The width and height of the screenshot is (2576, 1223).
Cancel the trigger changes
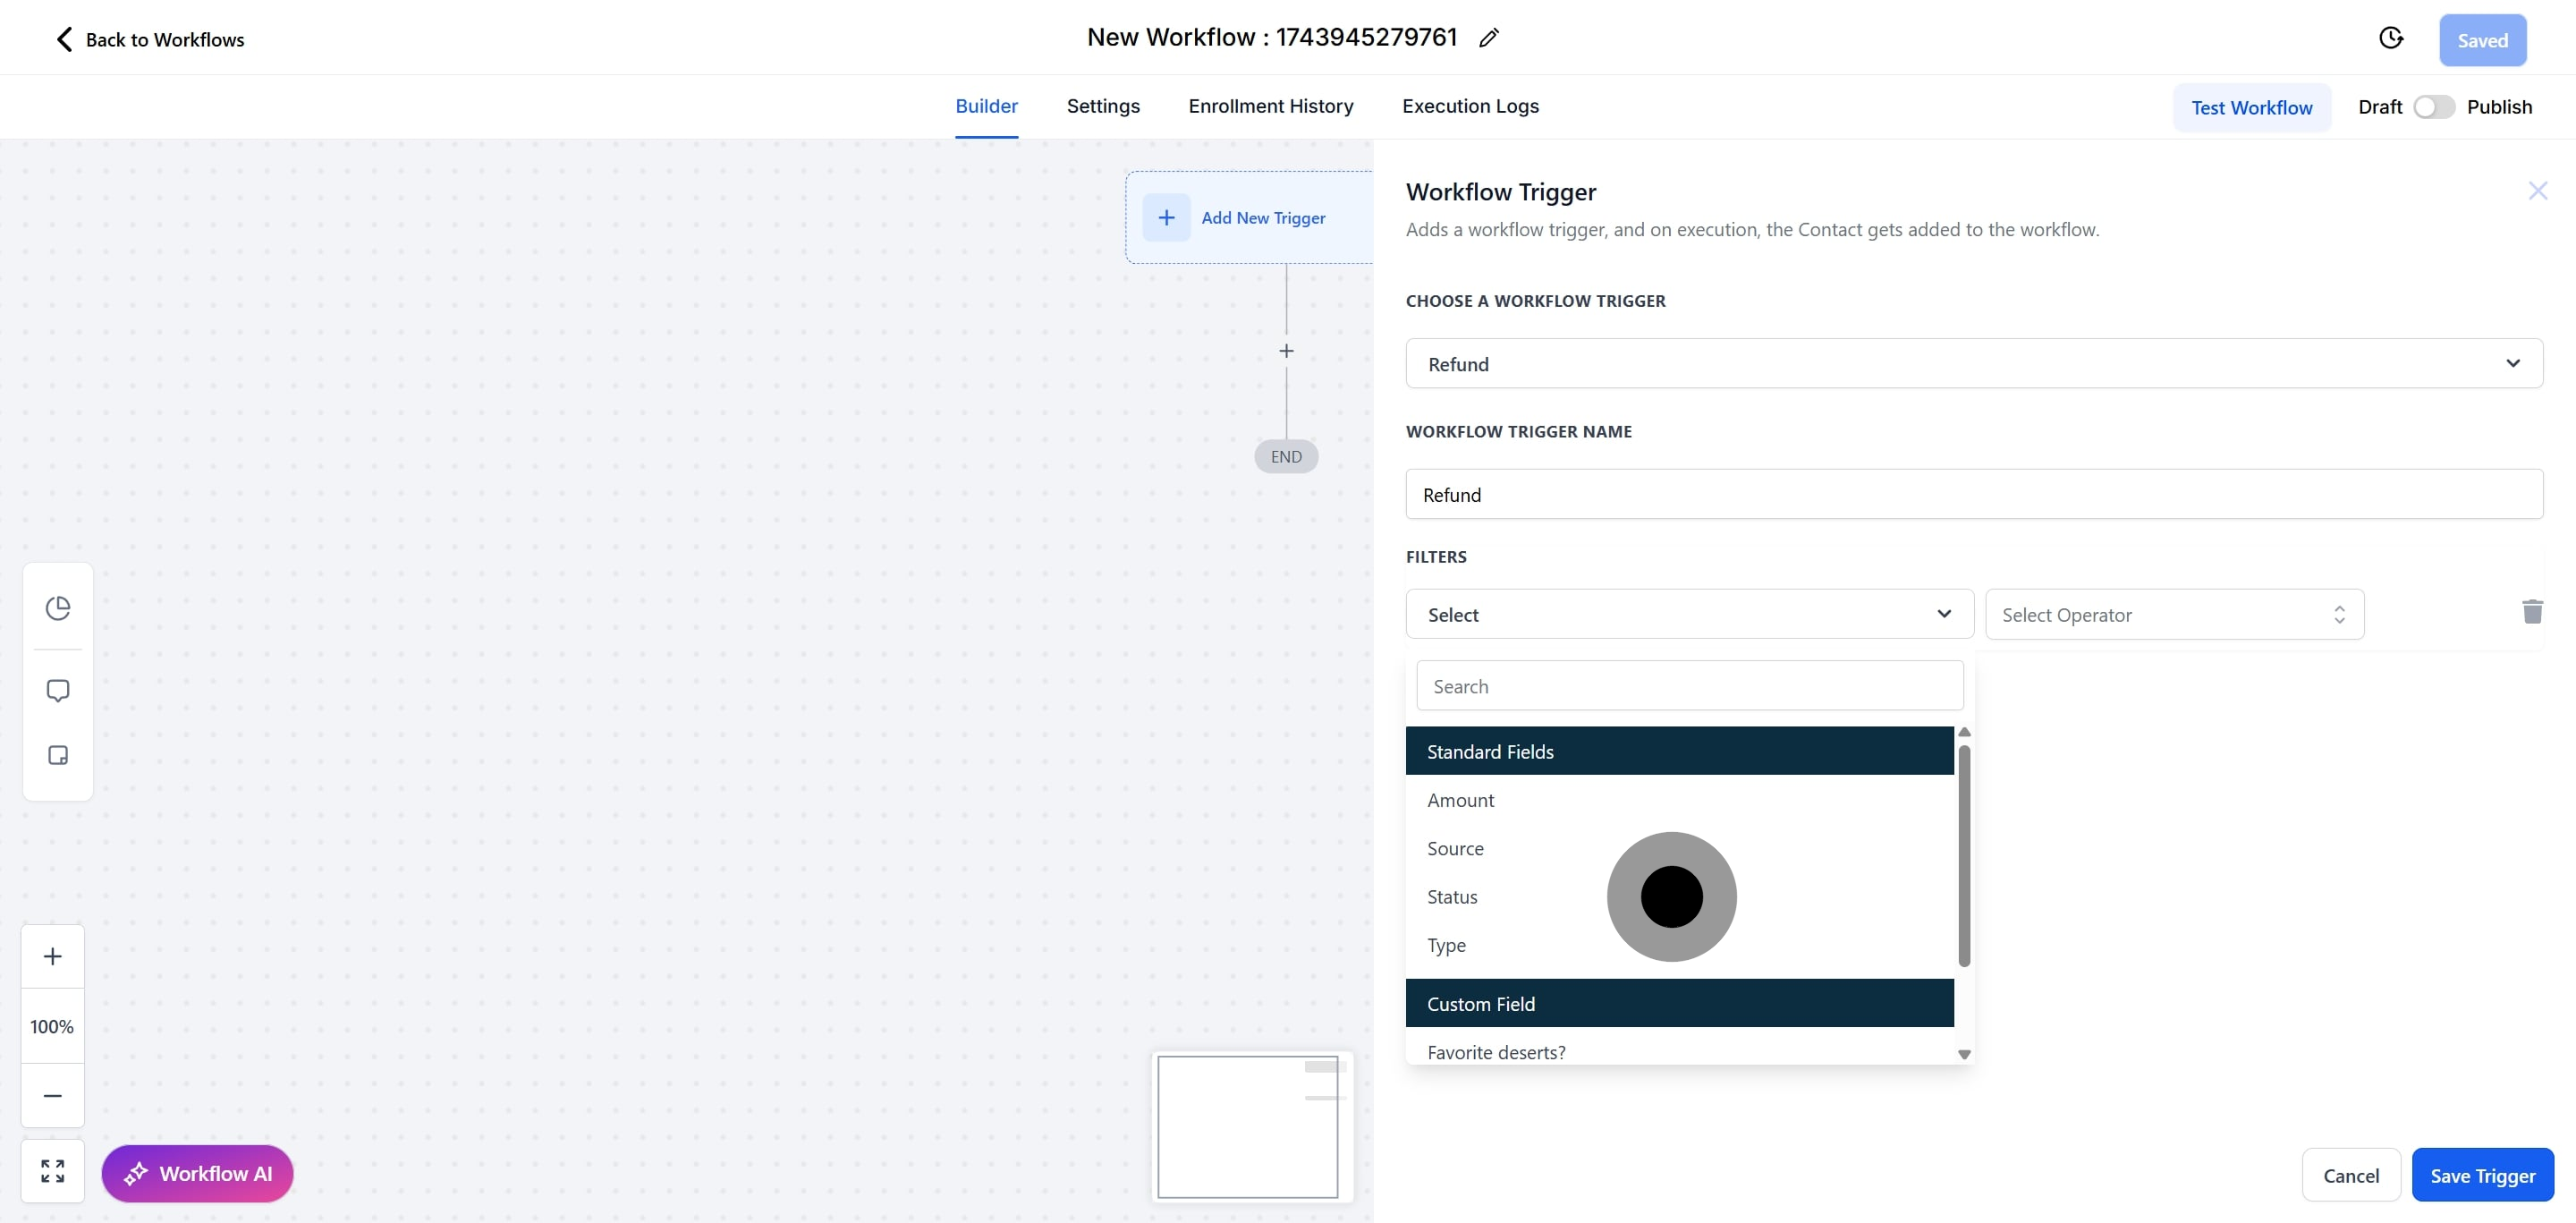[x=2350, y=1175]
